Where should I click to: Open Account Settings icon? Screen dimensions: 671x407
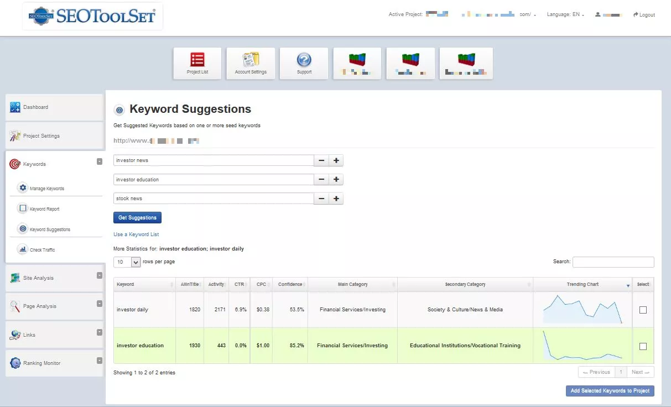point(251,63)
